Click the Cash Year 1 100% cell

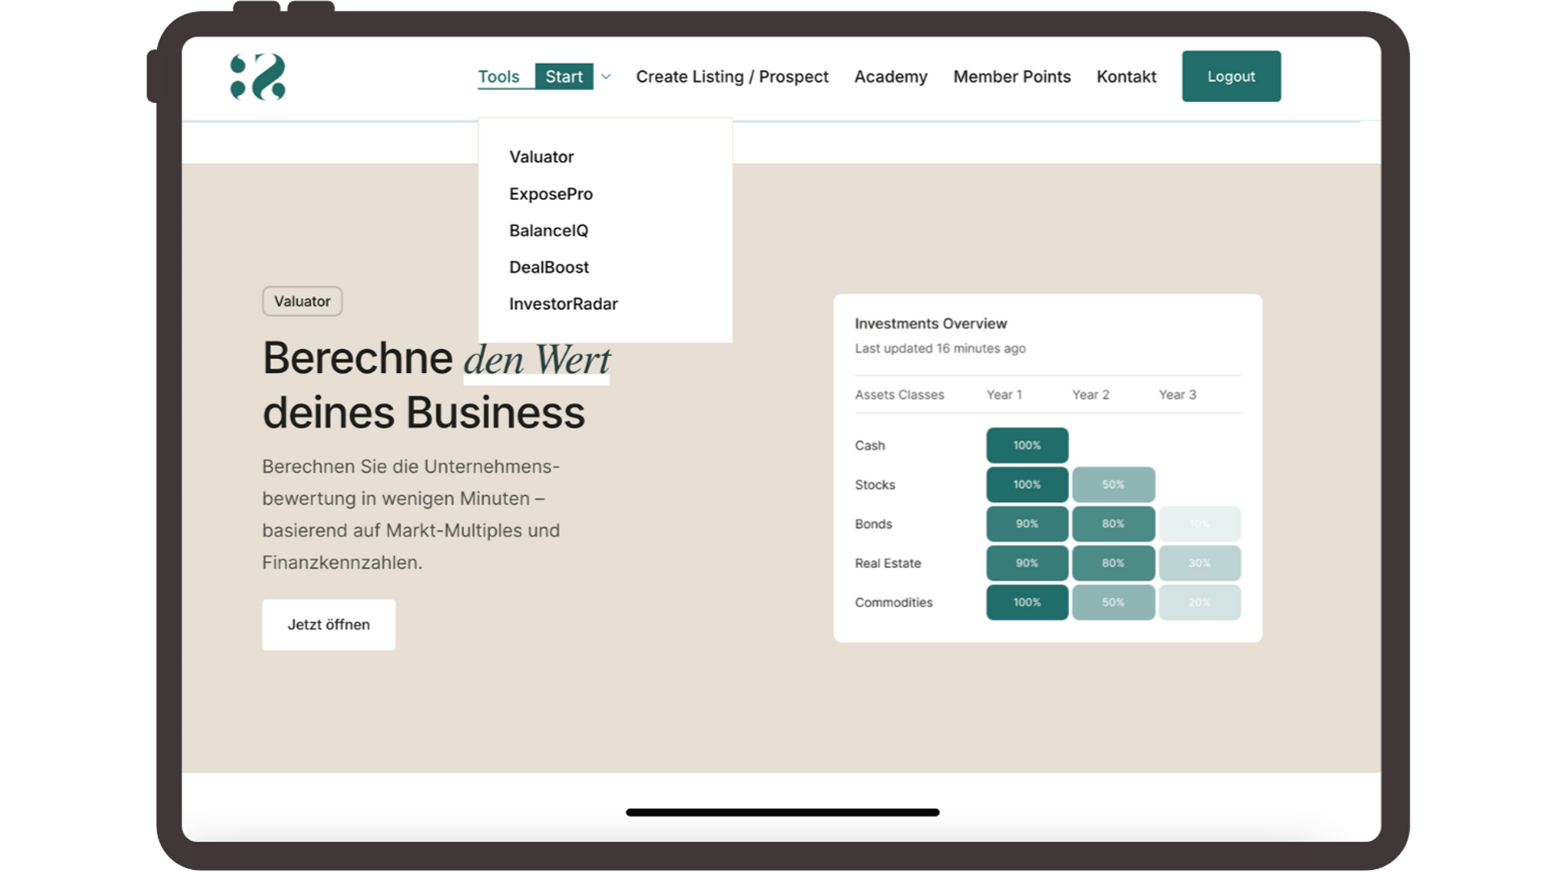click(x=1026, y=445)
